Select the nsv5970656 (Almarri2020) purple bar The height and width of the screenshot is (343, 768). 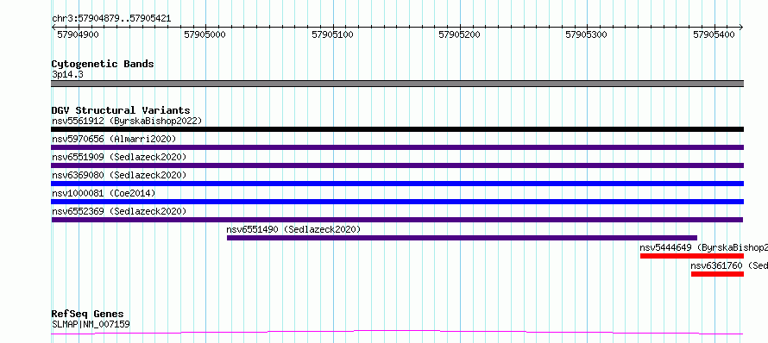pos(397,147)
